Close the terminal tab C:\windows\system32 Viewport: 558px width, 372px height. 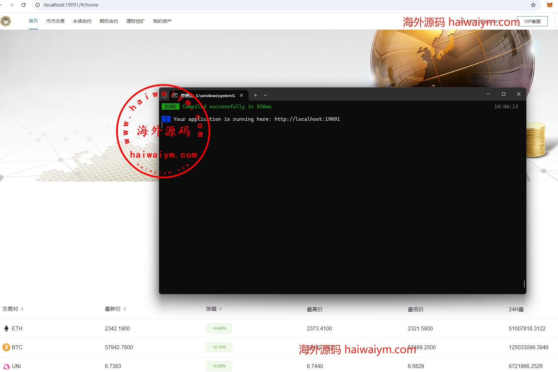(242, 95)
